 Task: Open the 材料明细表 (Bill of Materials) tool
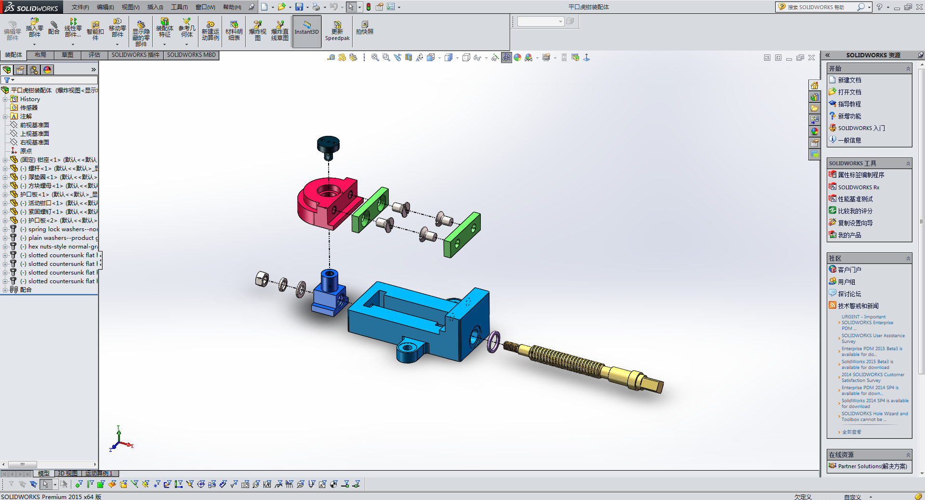234,30
